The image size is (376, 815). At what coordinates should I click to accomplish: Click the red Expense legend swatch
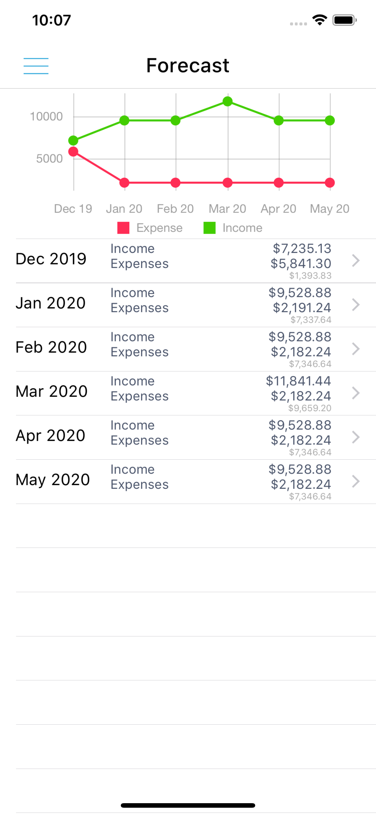click(x=123, y=228)
